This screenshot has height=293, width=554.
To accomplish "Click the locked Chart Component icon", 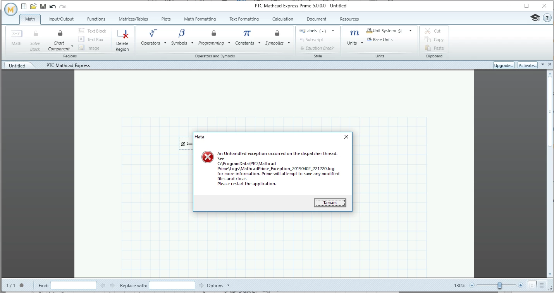I will [x=60, y=33].
